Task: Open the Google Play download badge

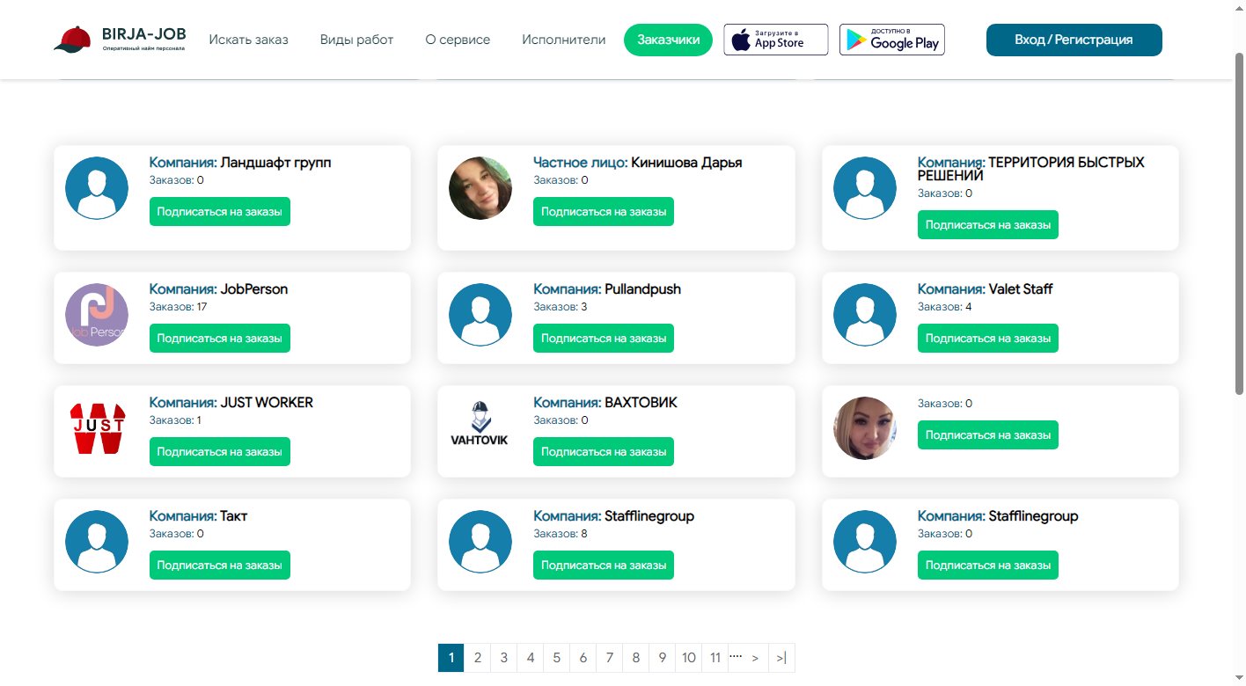Action: pos(891,40)
